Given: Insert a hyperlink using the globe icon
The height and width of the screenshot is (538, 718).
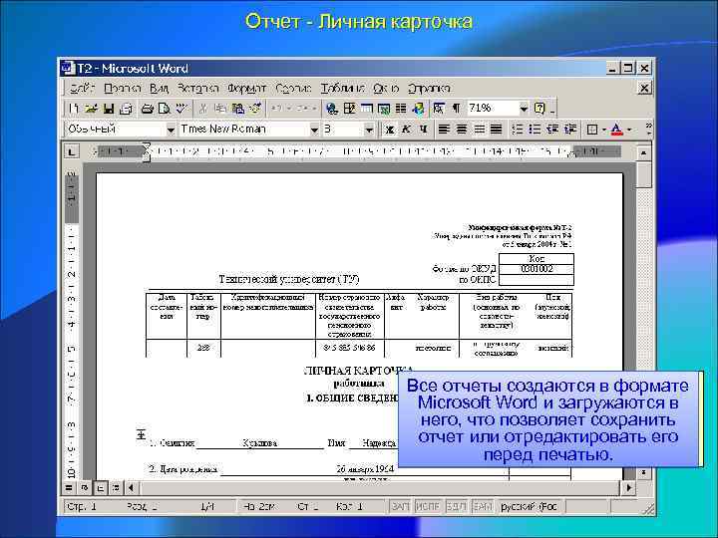Looking at the screenshot, I should point(332,109).
